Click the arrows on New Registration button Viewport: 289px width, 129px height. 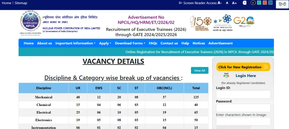click(x=266, y=67)
